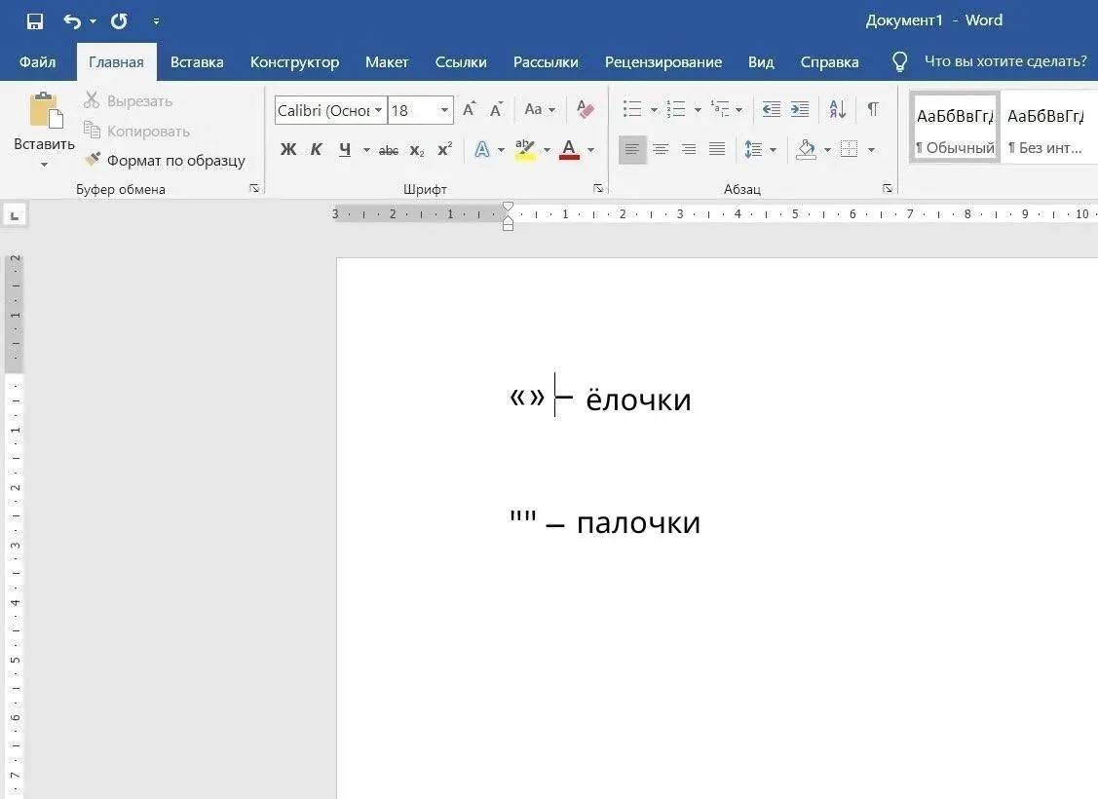Apply the red font color swatch
The height and width of the screenshot is (799, 1098).
(570, 150)
